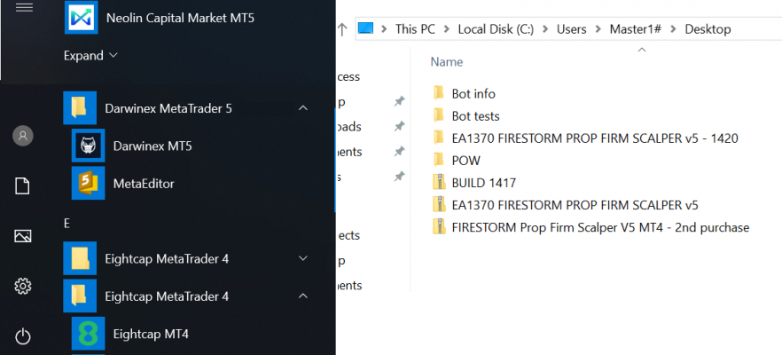Click the Start menu hamburger icon
The image size is (782, 355).
pyautogui.click(x=24, y=7)
